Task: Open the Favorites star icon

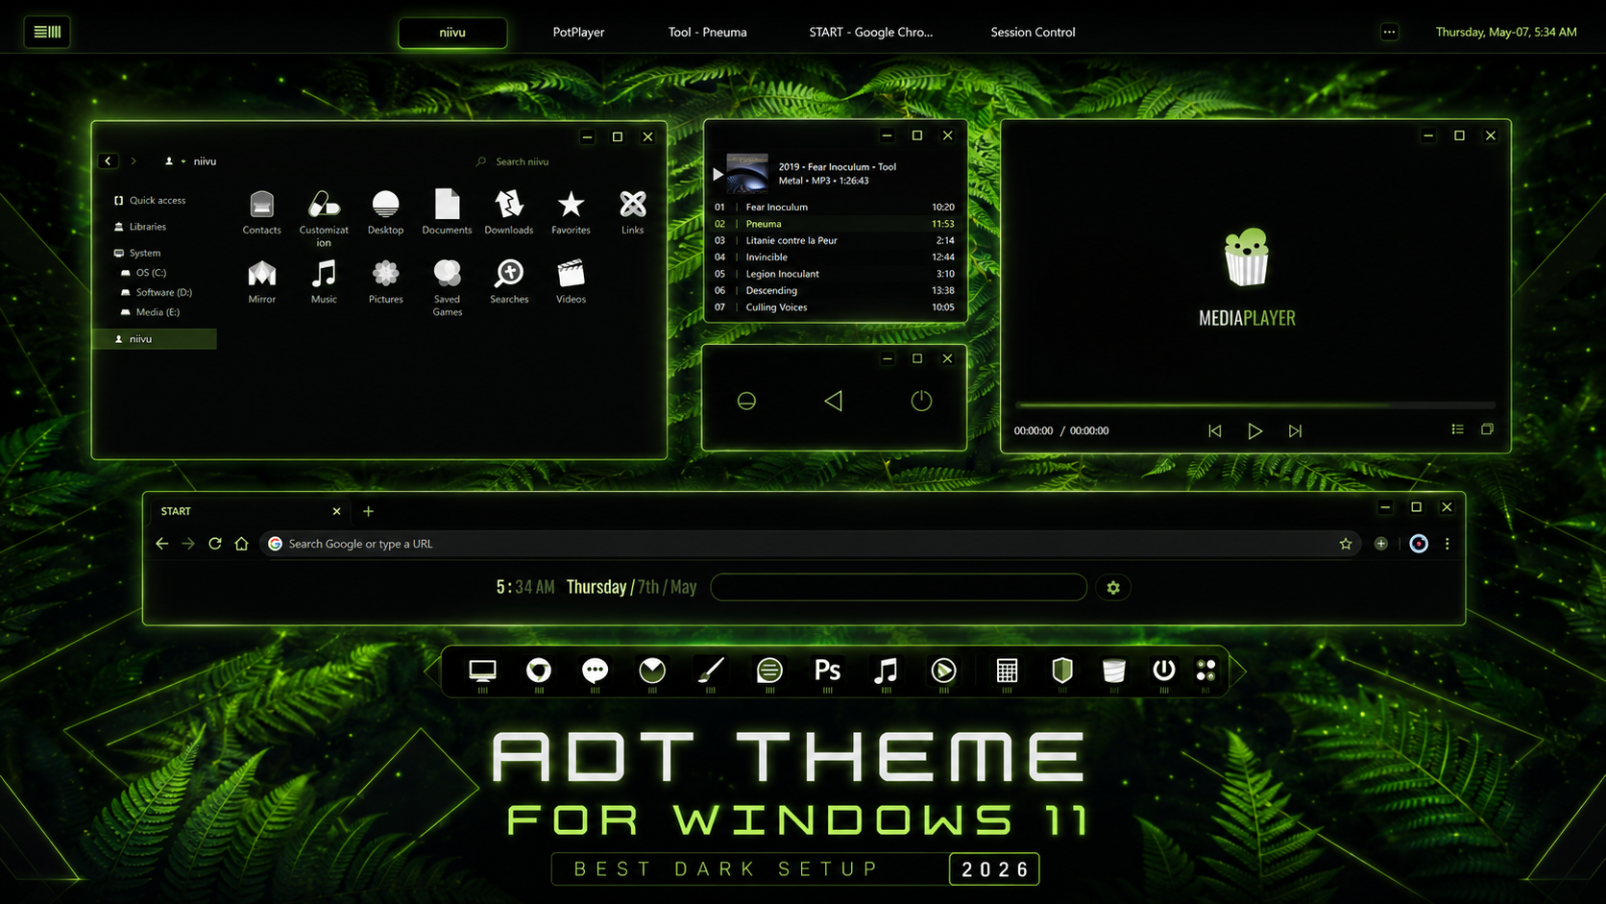Action: pos(571,212)
